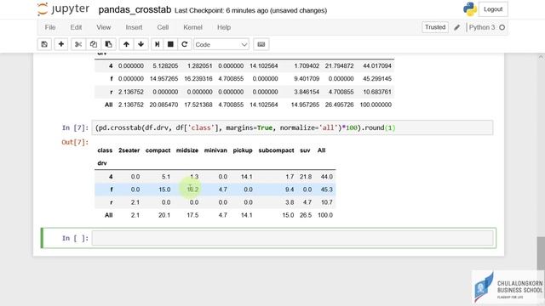Click the 26.5 value in All row

coord(306,215)
